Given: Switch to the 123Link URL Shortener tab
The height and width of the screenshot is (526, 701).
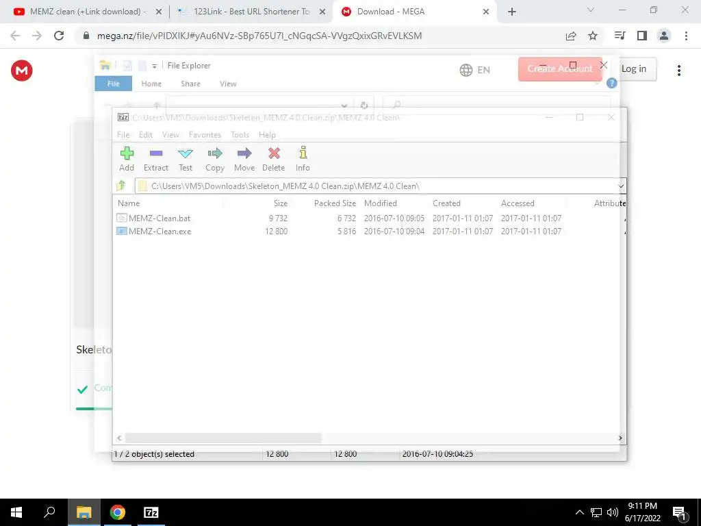Looking at the screenshot, I should click(x=251, y=12).
